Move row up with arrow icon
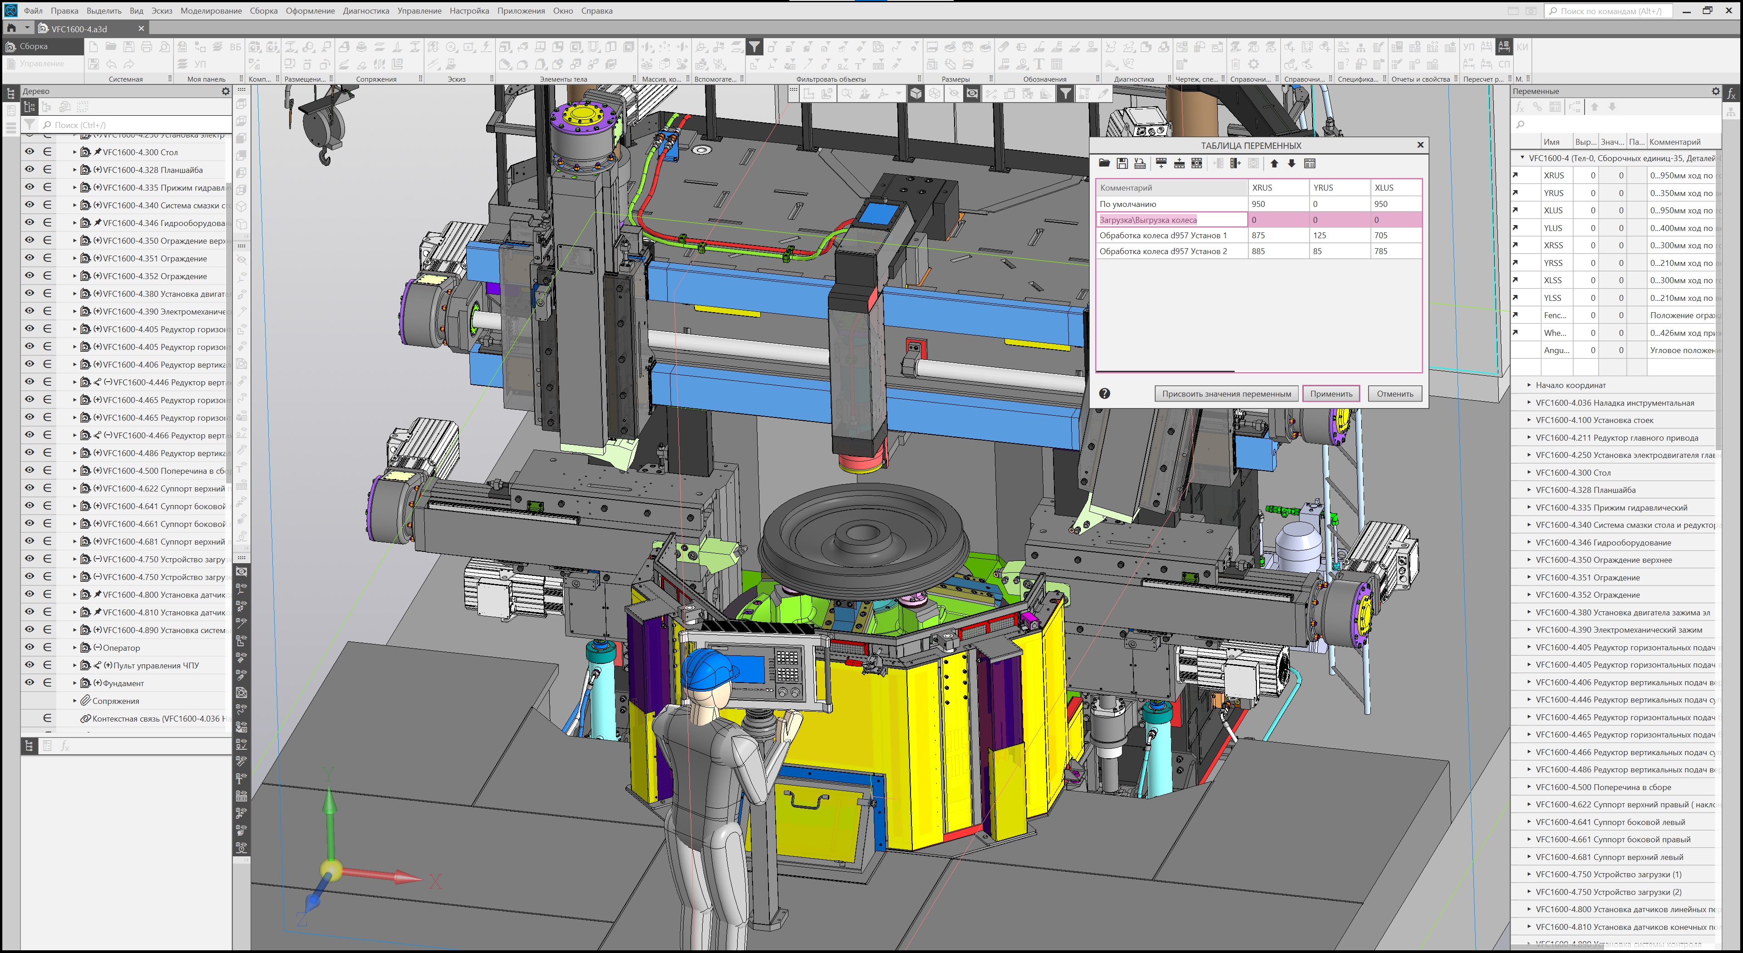The image size is (1743, 953). click(1274, 163)
